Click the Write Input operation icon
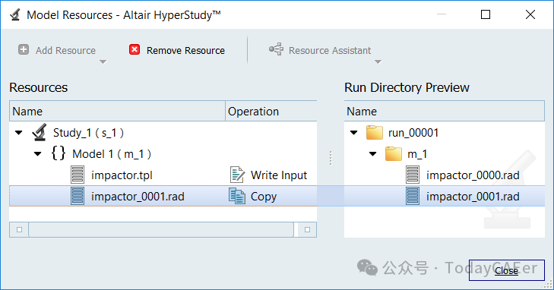The width and height of the screenshot is (554, 290). click(x=237, y=175)
